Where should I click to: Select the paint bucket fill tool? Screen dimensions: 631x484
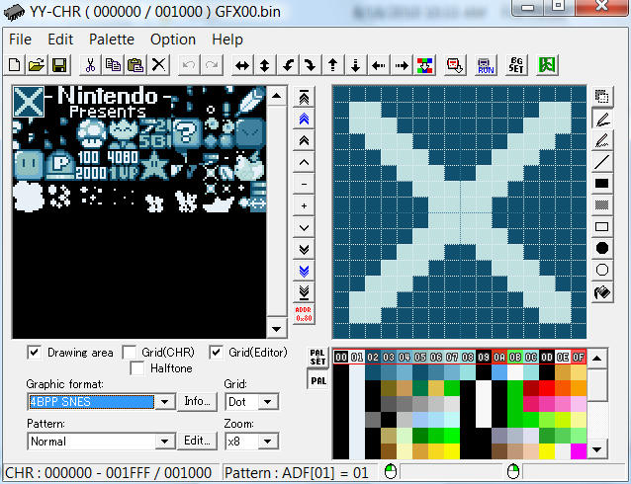click(602, 292)
